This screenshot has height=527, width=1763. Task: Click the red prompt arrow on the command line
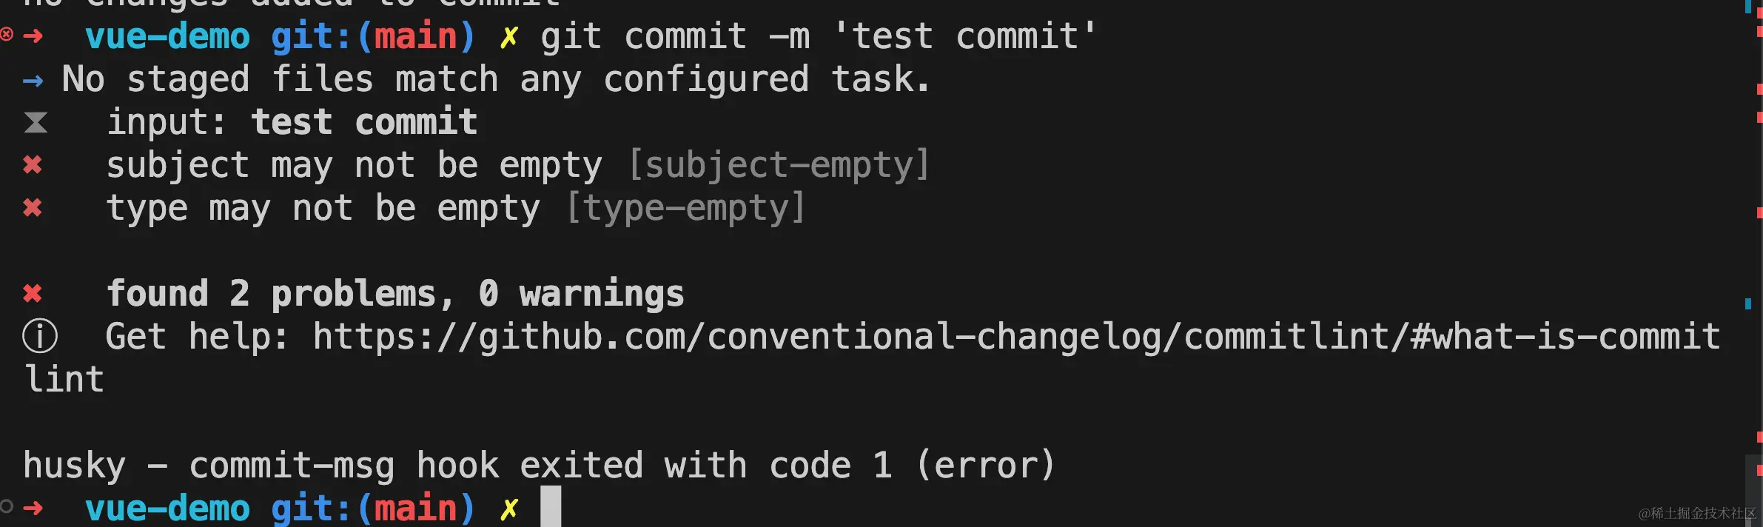33,36
